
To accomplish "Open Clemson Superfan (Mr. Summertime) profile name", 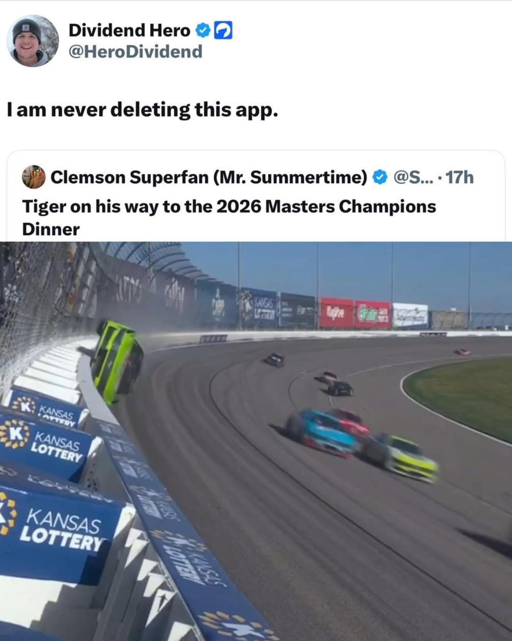I will (x=209, y=177).
